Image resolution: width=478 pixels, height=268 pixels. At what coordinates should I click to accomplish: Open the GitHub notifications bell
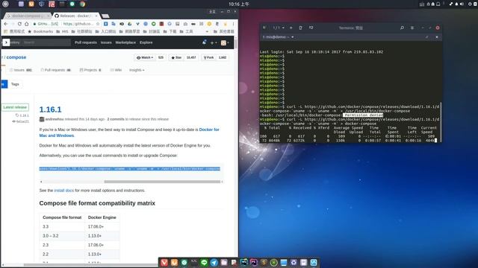pos(204,42)
